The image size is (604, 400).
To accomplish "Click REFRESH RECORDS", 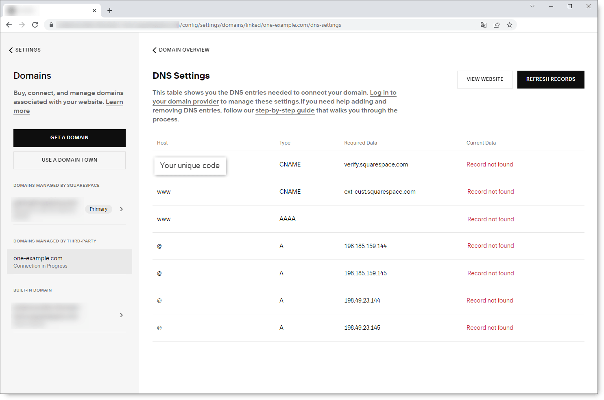I will pos(551,79).
